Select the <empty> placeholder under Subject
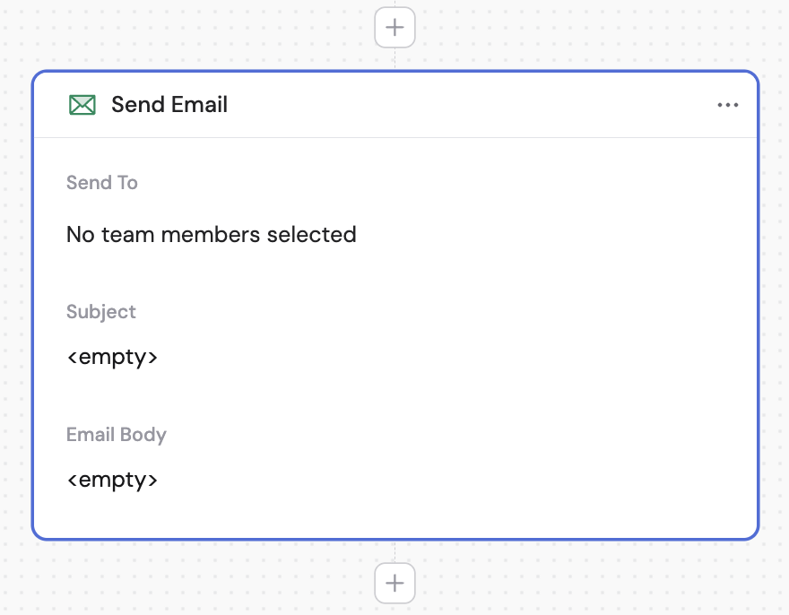 point(113,356)
